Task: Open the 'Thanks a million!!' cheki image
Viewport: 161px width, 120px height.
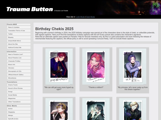Action: 96,67
